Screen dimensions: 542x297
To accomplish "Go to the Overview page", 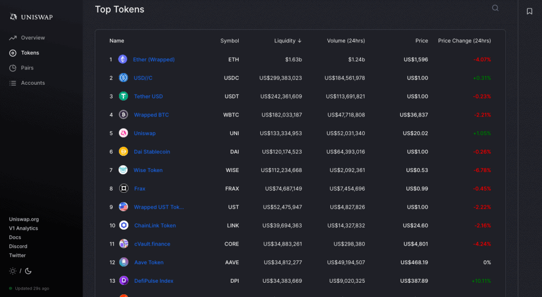I will point(33,38).
